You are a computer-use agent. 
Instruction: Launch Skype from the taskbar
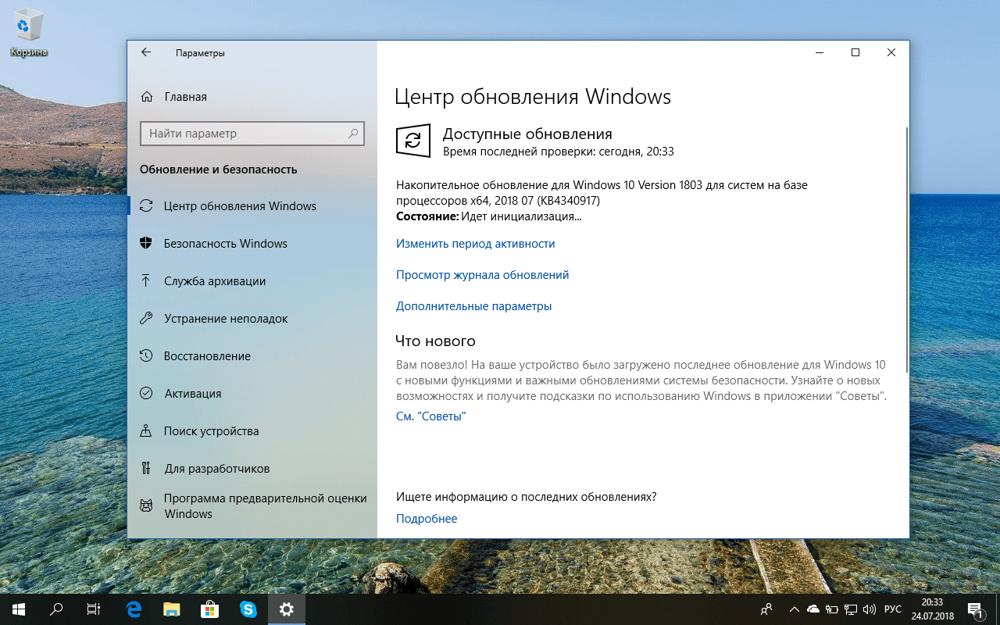coord(248,609)
